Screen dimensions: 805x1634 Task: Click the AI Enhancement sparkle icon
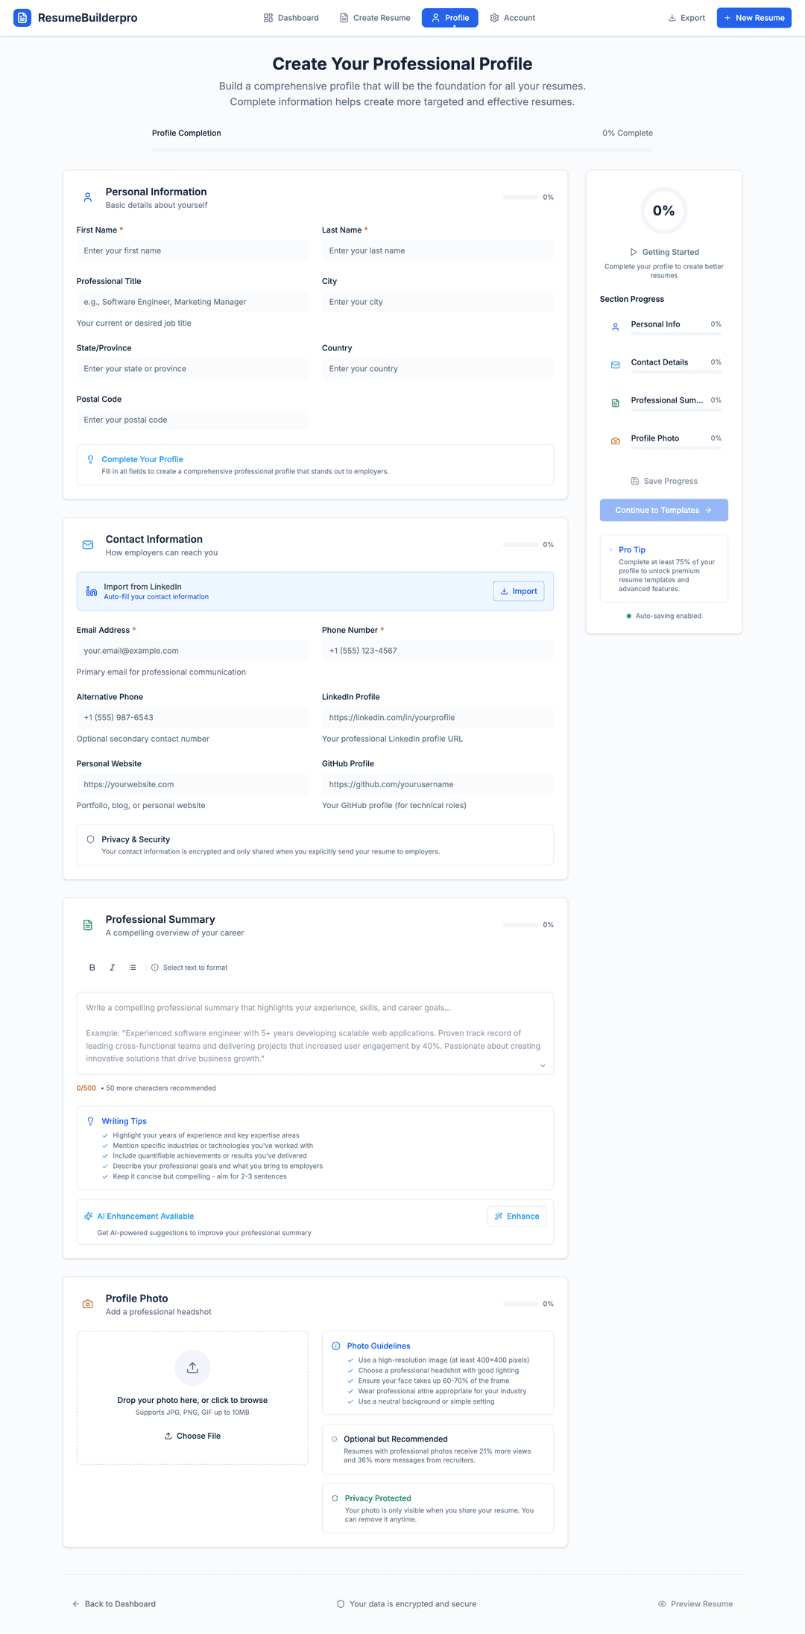(89, 1216)
